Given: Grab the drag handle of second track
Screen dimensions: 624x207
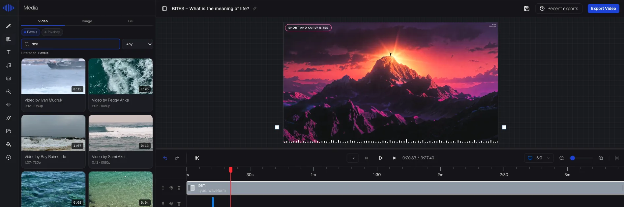Looking at the screenshot, I should 163,204.
